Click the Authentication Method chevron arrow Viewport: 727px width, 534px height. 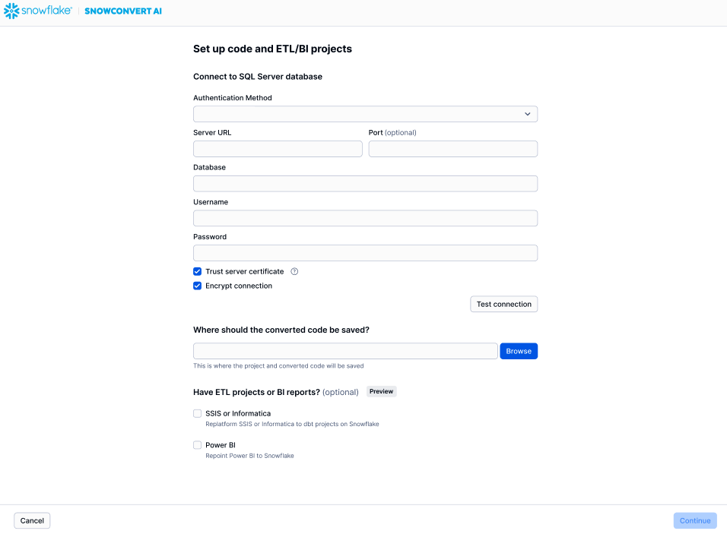click(528, 114)
